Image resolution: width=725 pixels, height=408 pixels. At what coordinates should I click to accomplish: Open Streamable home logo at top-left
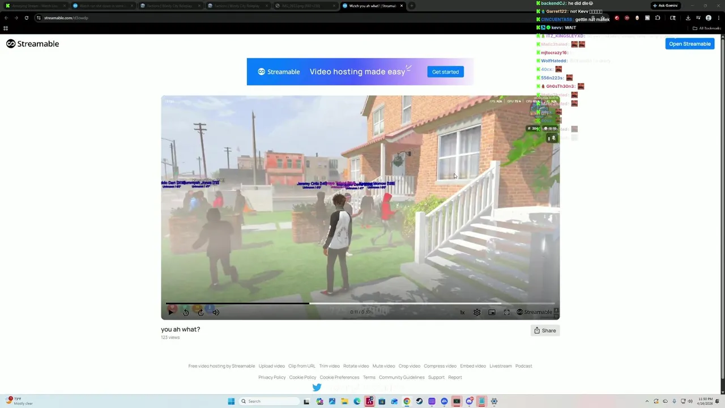coord(33,44)
